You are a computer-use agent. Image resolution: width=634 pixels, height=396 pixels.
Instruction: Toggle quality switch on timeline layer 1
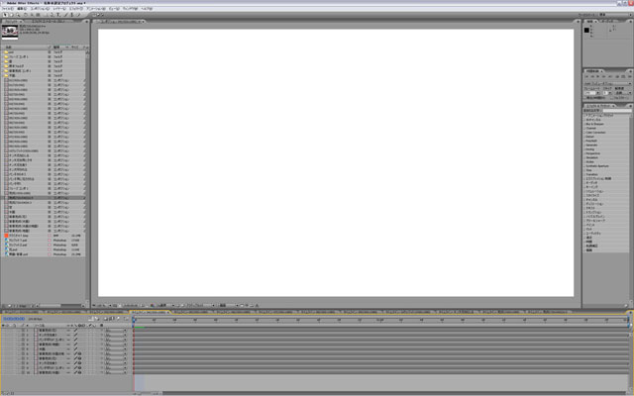click(x=75, y=330)
